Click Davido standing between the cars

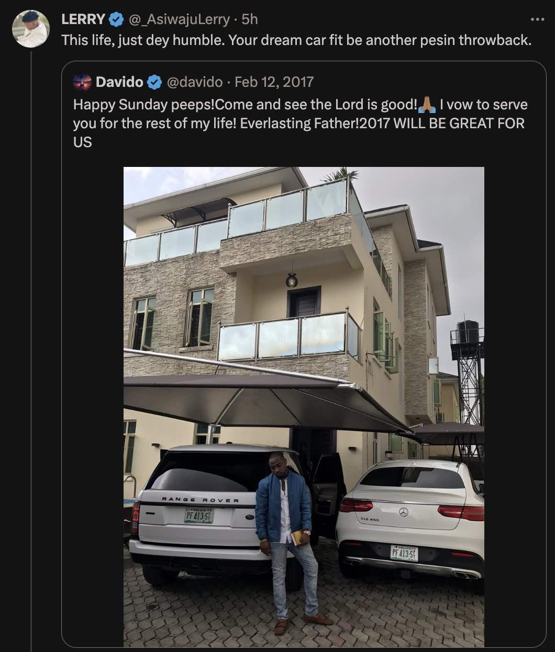click(x=283, y=529)
